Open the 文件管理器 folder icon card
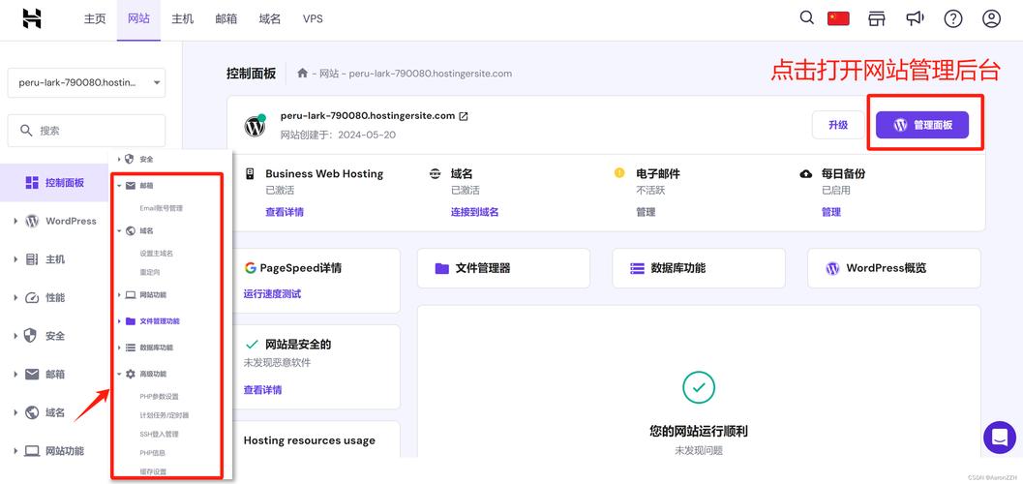 [442, 268]
